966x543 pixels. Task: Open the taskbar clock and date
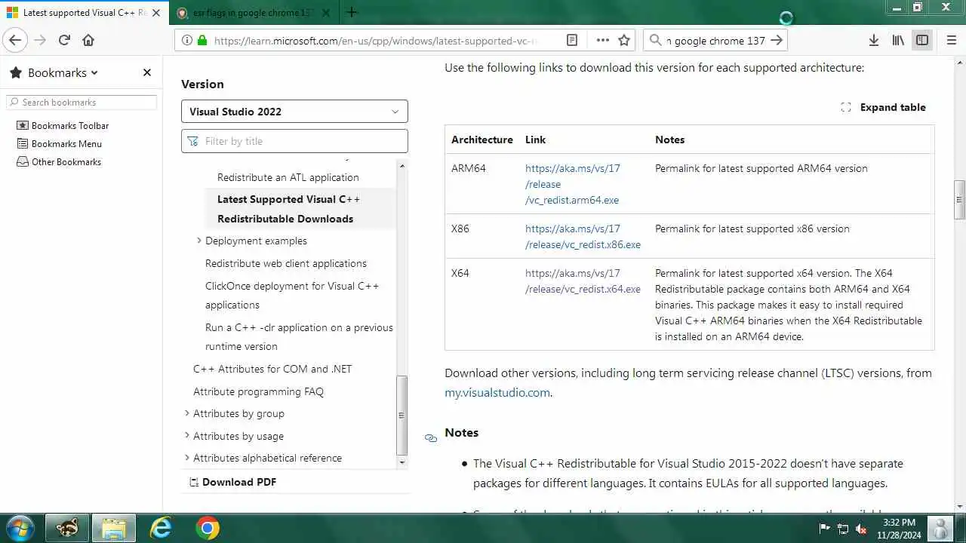coord(899,529)
